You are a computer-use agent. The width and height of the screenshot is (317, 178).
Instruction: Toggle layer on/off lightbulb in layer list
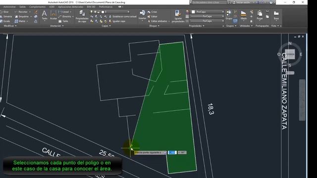(92, 12)
